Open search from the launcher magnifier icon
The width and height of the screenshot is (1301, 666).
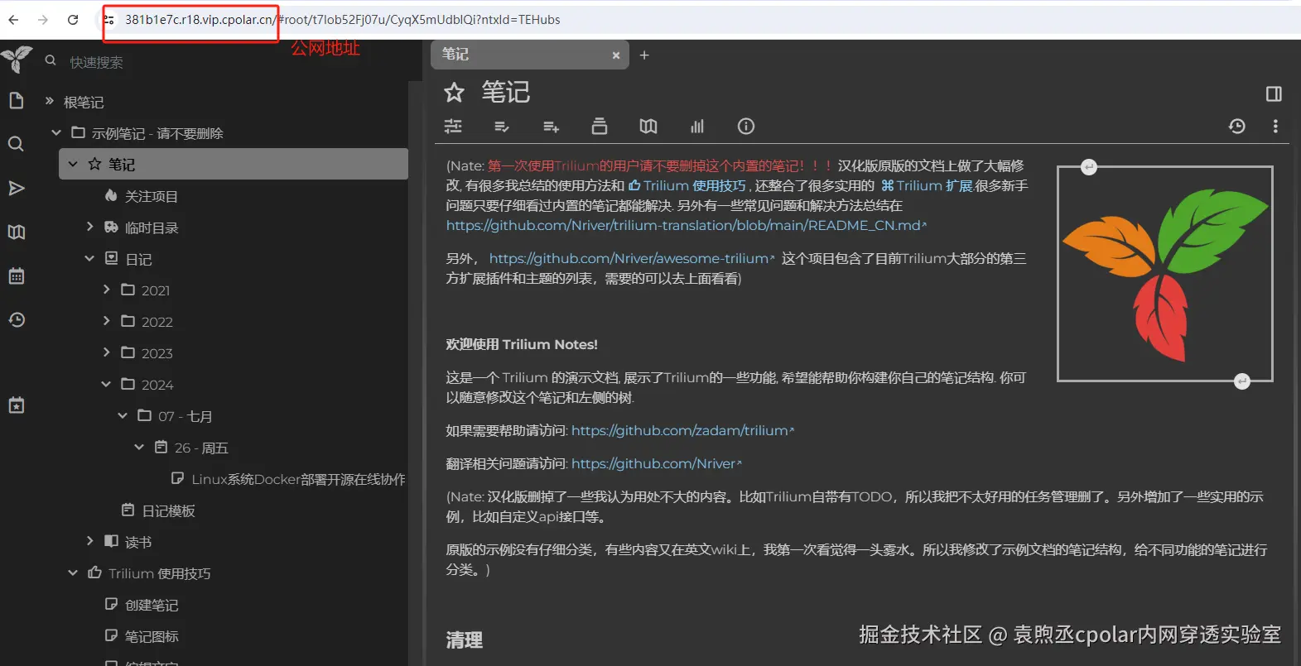click(x=16, y=144)
